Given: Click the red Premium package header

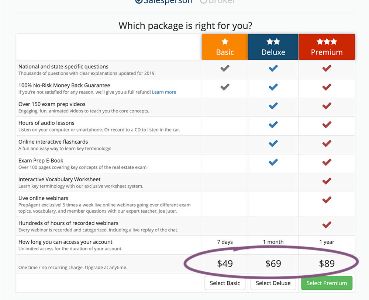Looking at the screenshot, I should pos(327,47).
